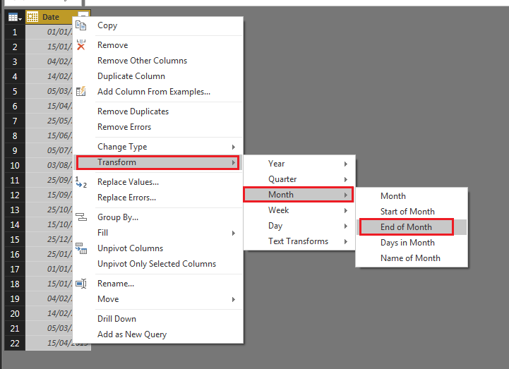
Task: Open Month in the Transform submenu
Action: point(299,195)
